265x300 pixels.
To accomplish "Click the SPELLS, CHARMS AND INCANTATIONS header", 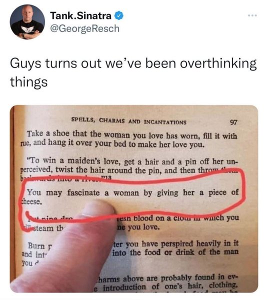I will 128,121.
